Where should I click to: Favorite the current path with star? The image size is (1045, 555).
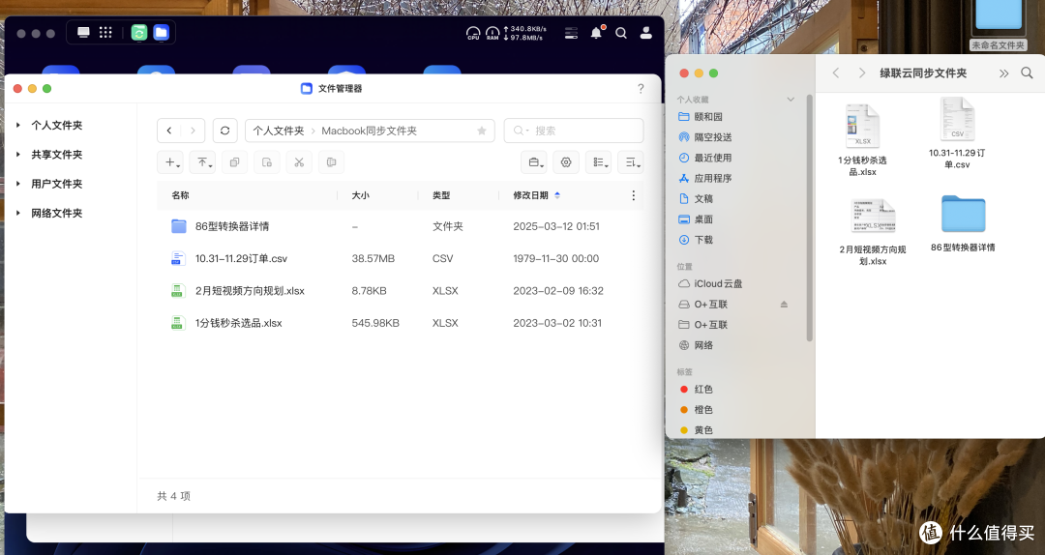pos(482,131)
